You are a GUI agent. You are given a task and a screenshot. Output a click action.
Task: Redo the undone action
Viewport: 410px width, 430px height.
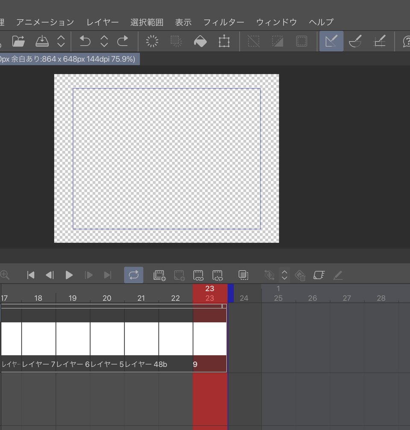123,41
